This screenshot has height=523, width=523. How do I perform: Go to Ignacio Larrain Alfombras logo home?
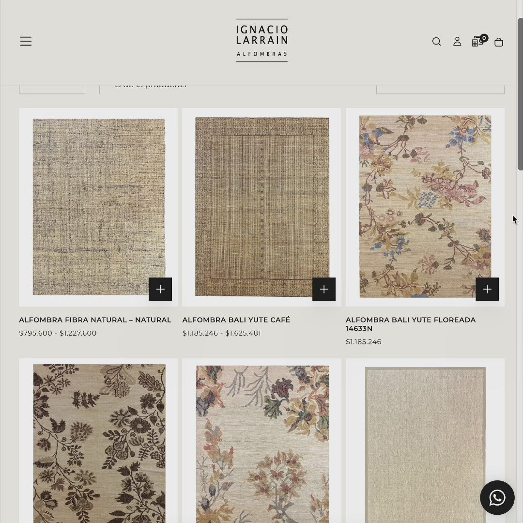click(262, 40)
